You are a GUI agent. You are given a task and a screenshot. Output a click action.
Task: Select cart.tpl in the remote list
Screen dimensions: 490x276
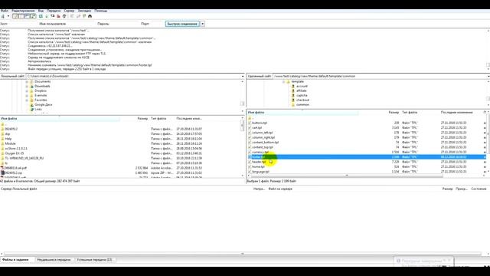257,128
